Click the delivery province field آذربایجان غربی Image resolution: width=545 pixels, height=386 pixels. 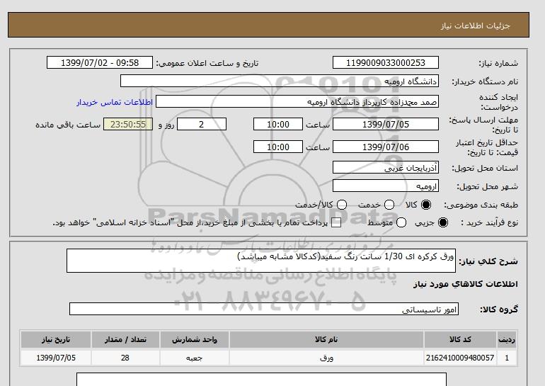386,167
